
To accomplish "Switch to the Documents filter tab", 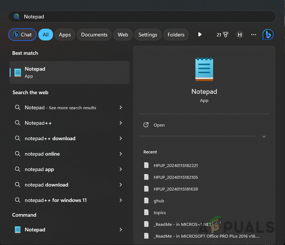I will tap(94, 35).
